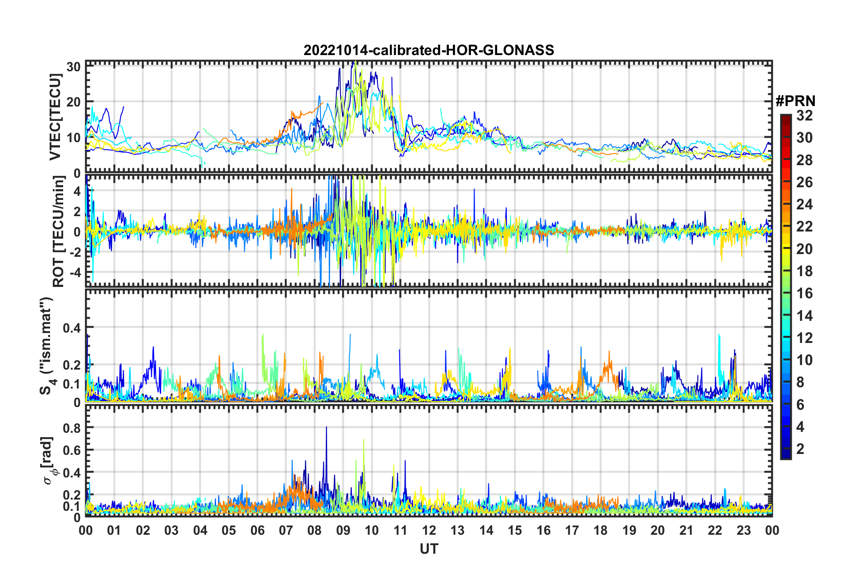Viewport: 858px width, 574px height.
Task: Click the plot title 20221014-calibrated-HOR-GLONASS
Action: (x=429, y=50)
